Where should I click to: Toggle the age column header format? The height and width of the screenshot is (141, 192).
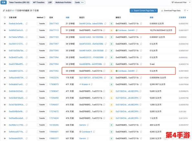(x=68, y=17)
